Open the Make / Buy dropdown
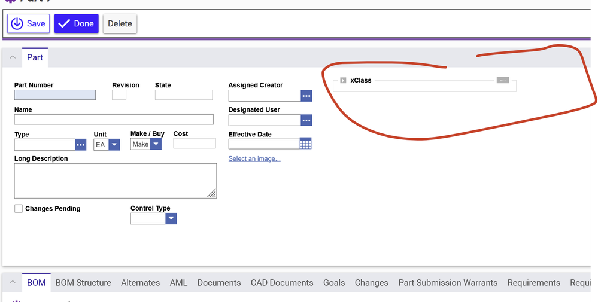This screenshot has width=598, height=302. (156, 144)
